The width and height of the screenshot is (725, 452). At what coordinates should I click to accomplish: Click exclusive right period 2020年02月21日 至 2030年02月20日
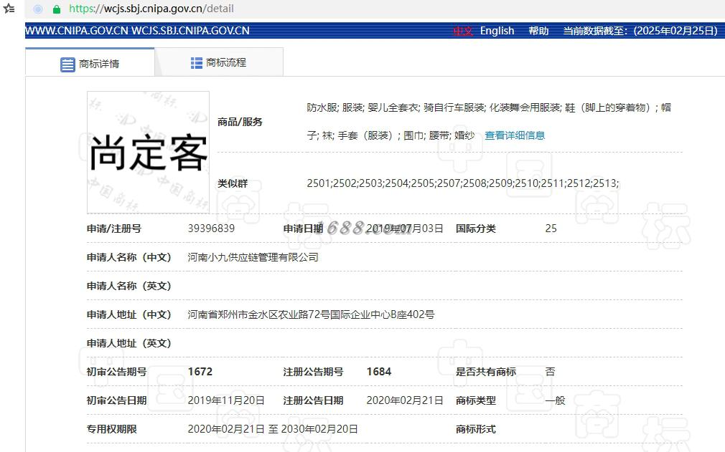[273, 429]
